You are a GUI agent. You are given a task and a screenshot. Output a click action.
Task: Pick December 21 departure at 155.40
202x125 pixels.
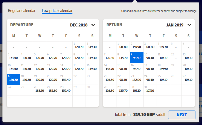coord(66,79)
